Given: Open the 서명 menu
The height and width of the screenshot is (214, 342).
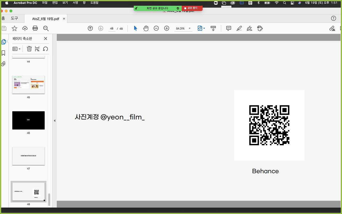Looking at the screenshot, I should (x=75, y=3).
